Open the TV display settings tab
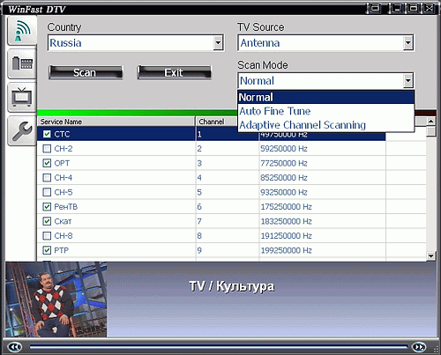The width and height of the screenshot is (441, 355). tap(22, 97)
